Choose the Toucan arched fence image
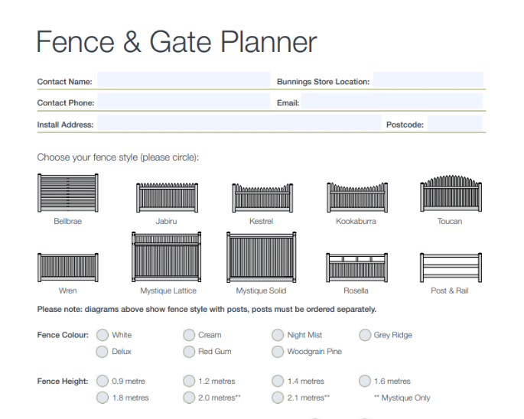Image resolution: width=524 pixels, height=419 pixels. coord(449,194)
